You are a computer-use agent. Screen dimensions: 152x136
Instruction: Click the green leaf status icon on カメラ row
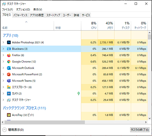click(78, 93)
